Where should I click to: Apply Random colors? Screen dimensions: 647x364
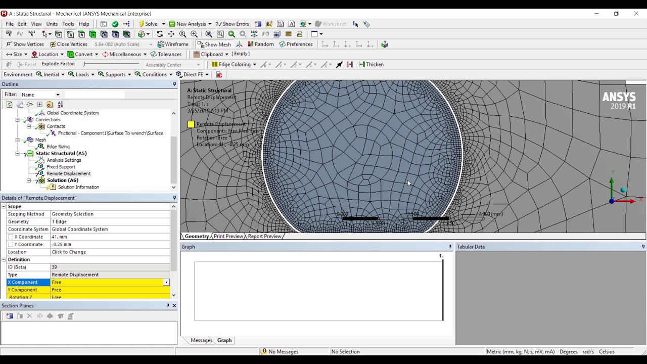[260, 44]
